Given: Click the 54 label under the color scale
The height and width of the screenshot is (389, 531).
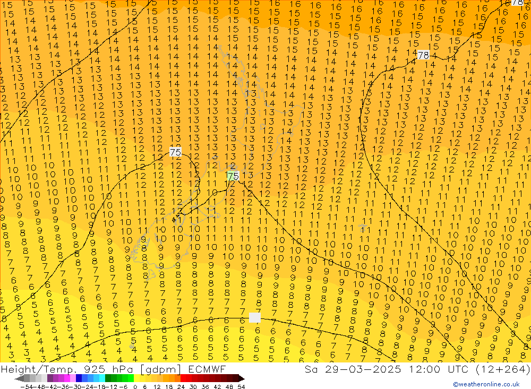Looking at the screenshot, I should (x=241, y=387).
